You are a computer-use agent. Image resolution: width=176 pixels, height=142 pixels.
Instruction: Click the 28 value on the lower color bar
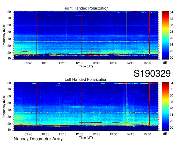click(x=171, y=102)
